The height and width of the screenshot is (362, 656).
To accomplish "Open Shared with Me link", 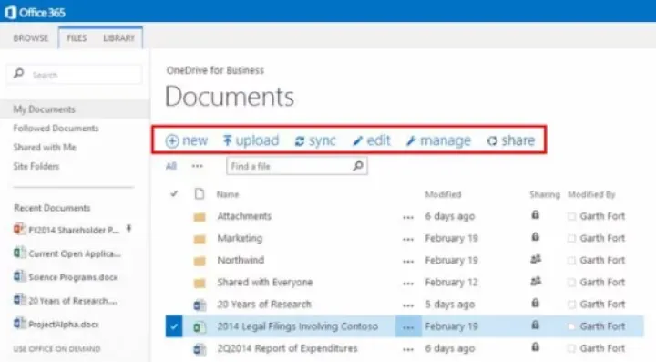I will click(45, 147).
